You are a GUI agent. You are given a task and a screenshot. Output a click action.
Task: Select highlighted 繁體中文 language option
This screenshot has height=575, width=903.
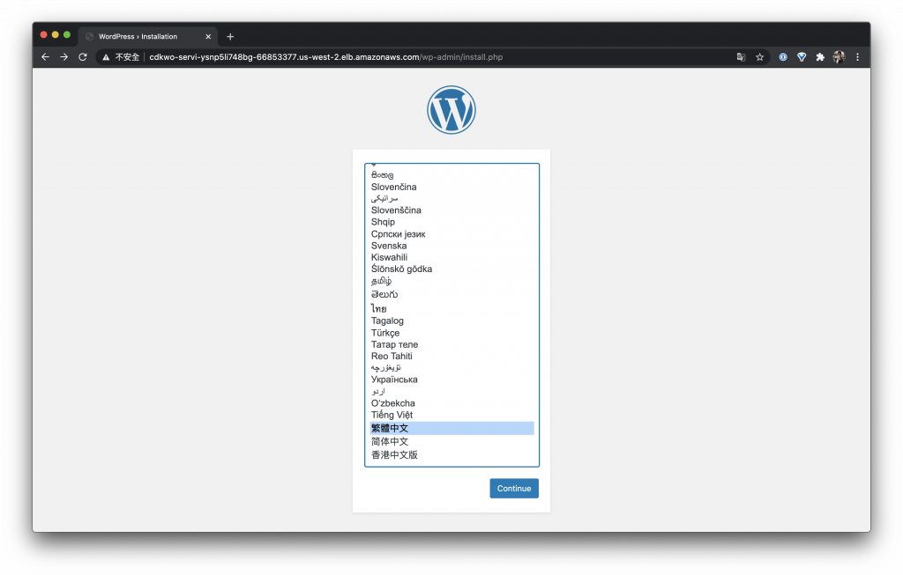click(451, 428)
